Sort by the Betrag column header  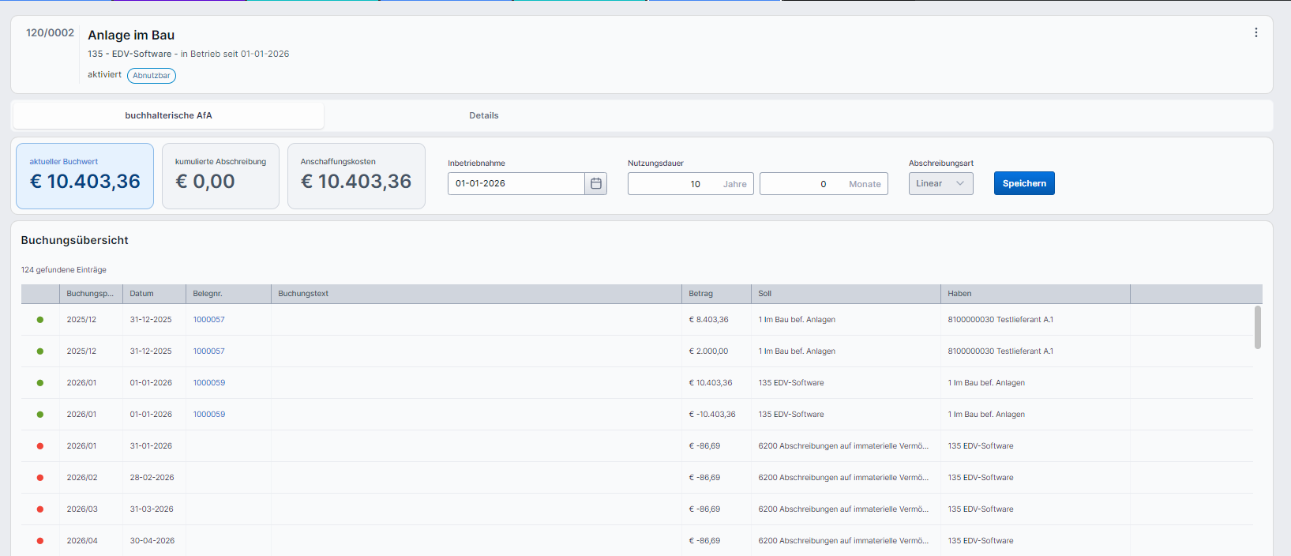pyautogui.click(x=700, y=294)
